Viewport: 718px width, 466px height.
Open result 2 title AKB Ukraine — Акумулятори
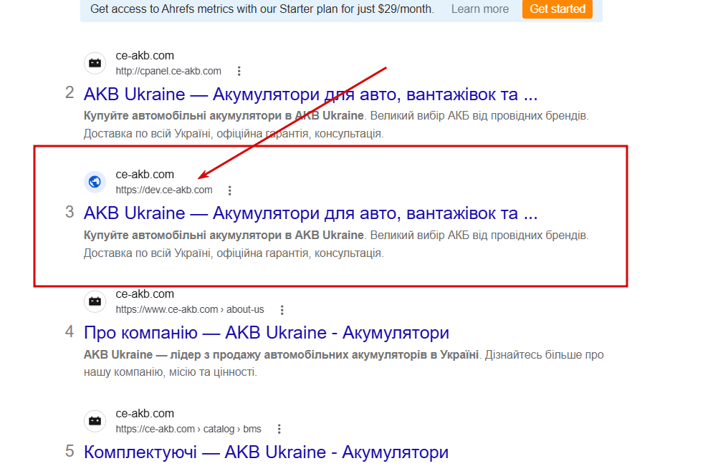(x=310, y=94)
